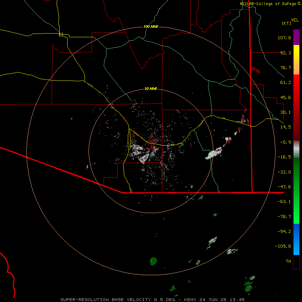Click the VEL scale title
The width and height of the screenshot is (302, 302).
click(x=295, y=20)
